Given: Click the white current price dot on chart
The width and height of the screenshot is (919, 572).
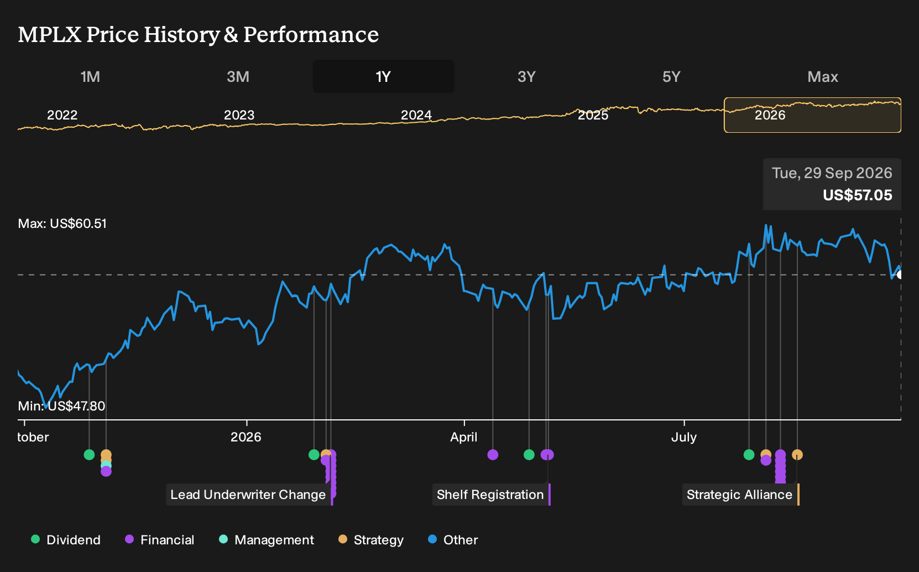Looking at the screenshot, I should (x=900, y=275).
